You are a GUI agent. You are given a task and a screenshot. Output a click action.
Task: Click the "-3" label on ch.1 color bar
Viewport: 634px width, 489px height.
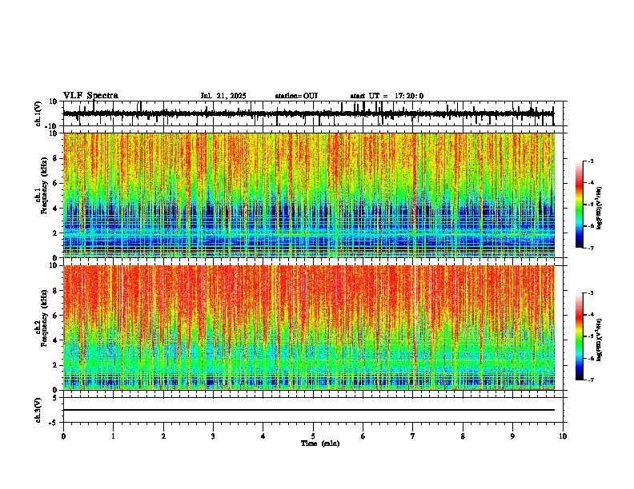591,161
